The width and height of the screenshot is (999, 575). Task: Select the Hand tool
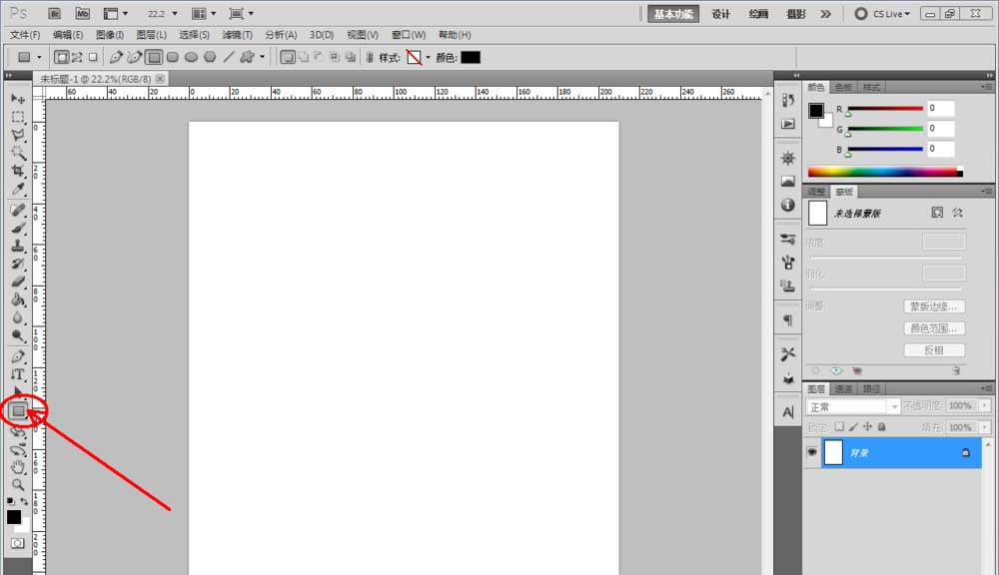pos(18,467)
